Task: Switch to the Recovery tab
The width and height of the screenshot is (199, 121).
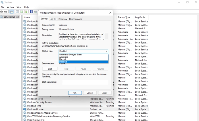Action: point(63,19)
